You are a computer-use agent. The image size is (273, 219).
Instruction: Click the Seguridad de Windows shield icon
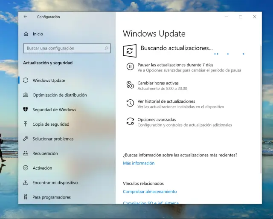(x=26, y=109)
